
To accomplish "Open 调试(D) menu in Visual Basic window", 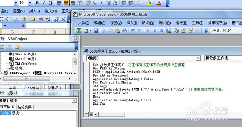I will coord(165,23).
